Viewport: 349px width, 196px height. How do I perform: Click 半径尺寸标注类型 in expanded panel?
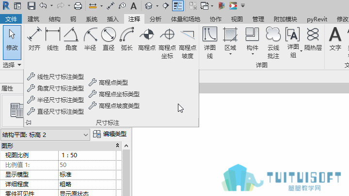55,100
